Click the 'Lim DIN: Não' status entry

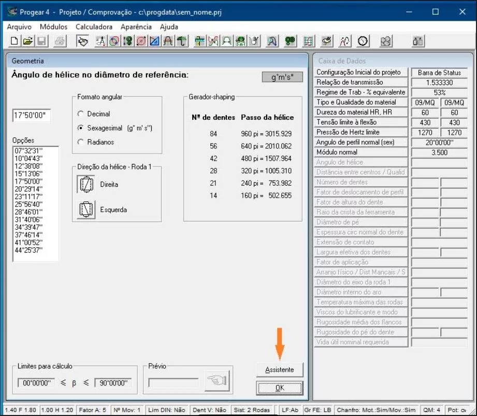[167, 410]
